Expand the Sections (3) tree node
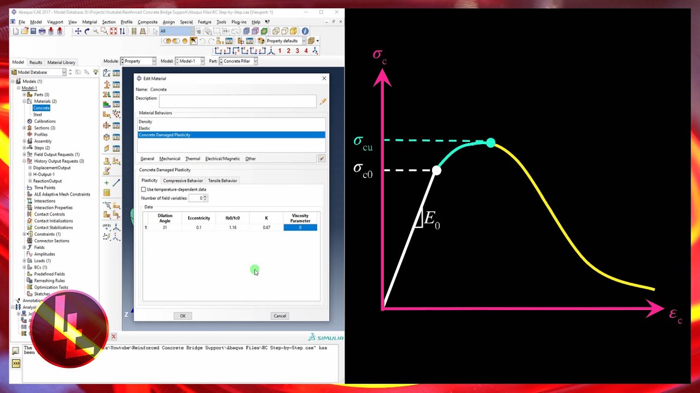Image resolution: width=700 pixels, height=393 pixels. (x=24, y=128)
